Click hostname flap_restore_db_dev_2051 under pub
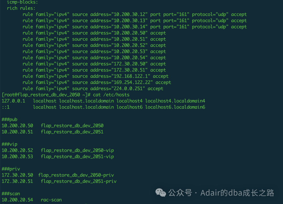283x204 pixels. tap(72, 132)
